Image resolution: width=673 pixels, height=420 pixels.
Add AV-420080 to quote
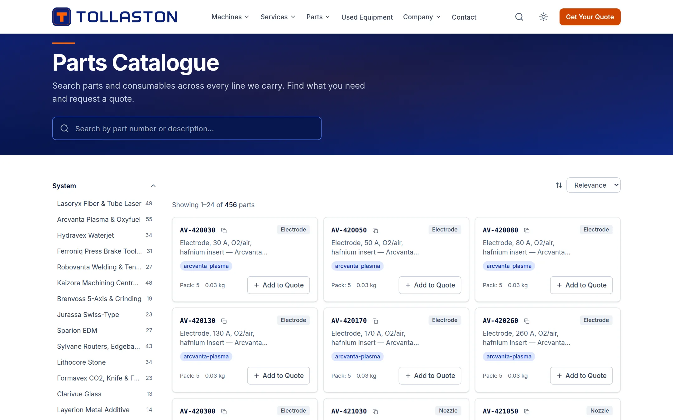pyautogui.click(x=581, y=285)
